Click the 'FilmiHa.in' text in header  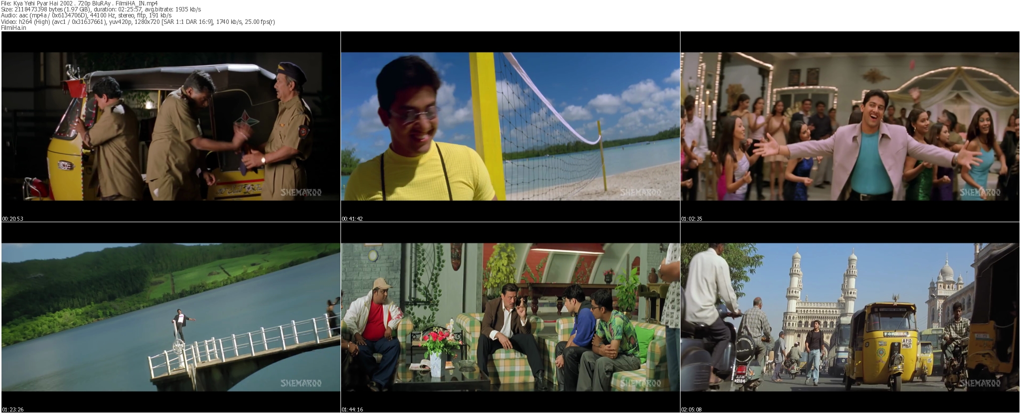click(14, 28)
